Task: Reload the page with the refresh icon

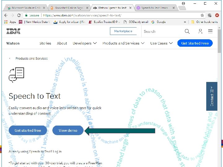Action: point(19,15)
